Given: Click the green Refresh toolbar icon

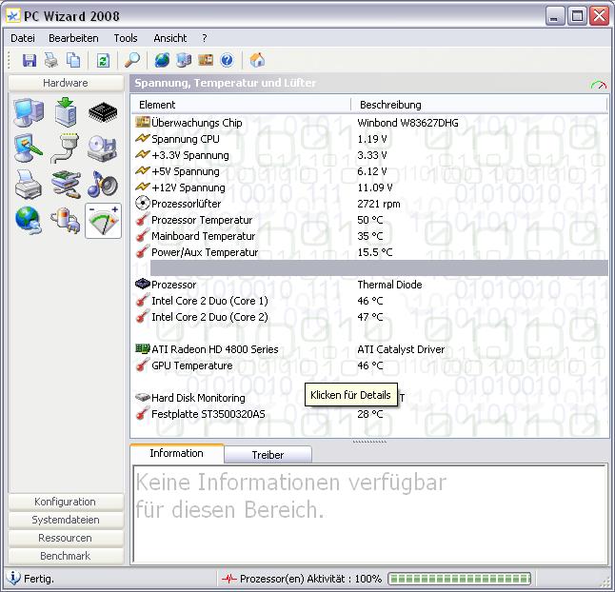Looking at the screenshot, I should tap(103, 60).
